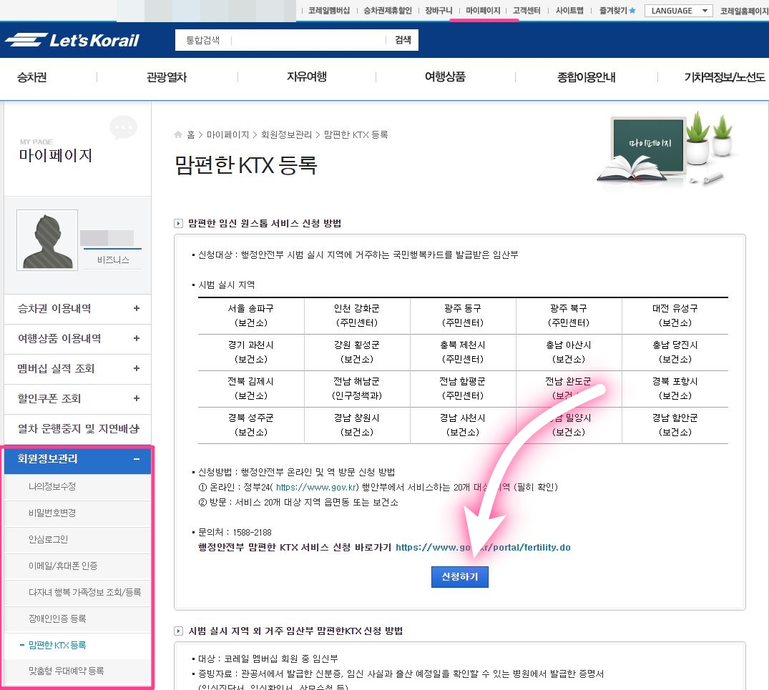769x690 pixels.
Task: Click the speech bubble icon in My Page panel
Action: coord(123,128)
